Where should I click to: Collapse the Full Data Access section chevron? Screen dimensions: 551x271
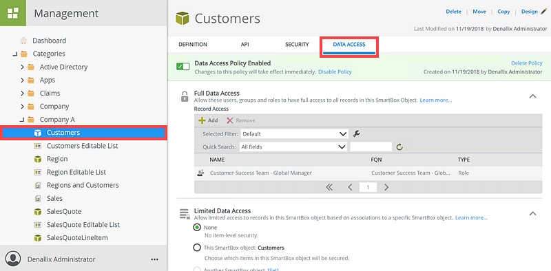pos(532,96)
